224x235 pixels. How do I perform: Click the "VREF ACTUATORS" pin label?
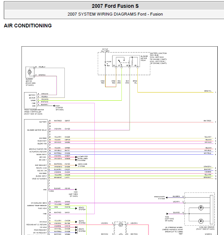click(x=40, y=179)
